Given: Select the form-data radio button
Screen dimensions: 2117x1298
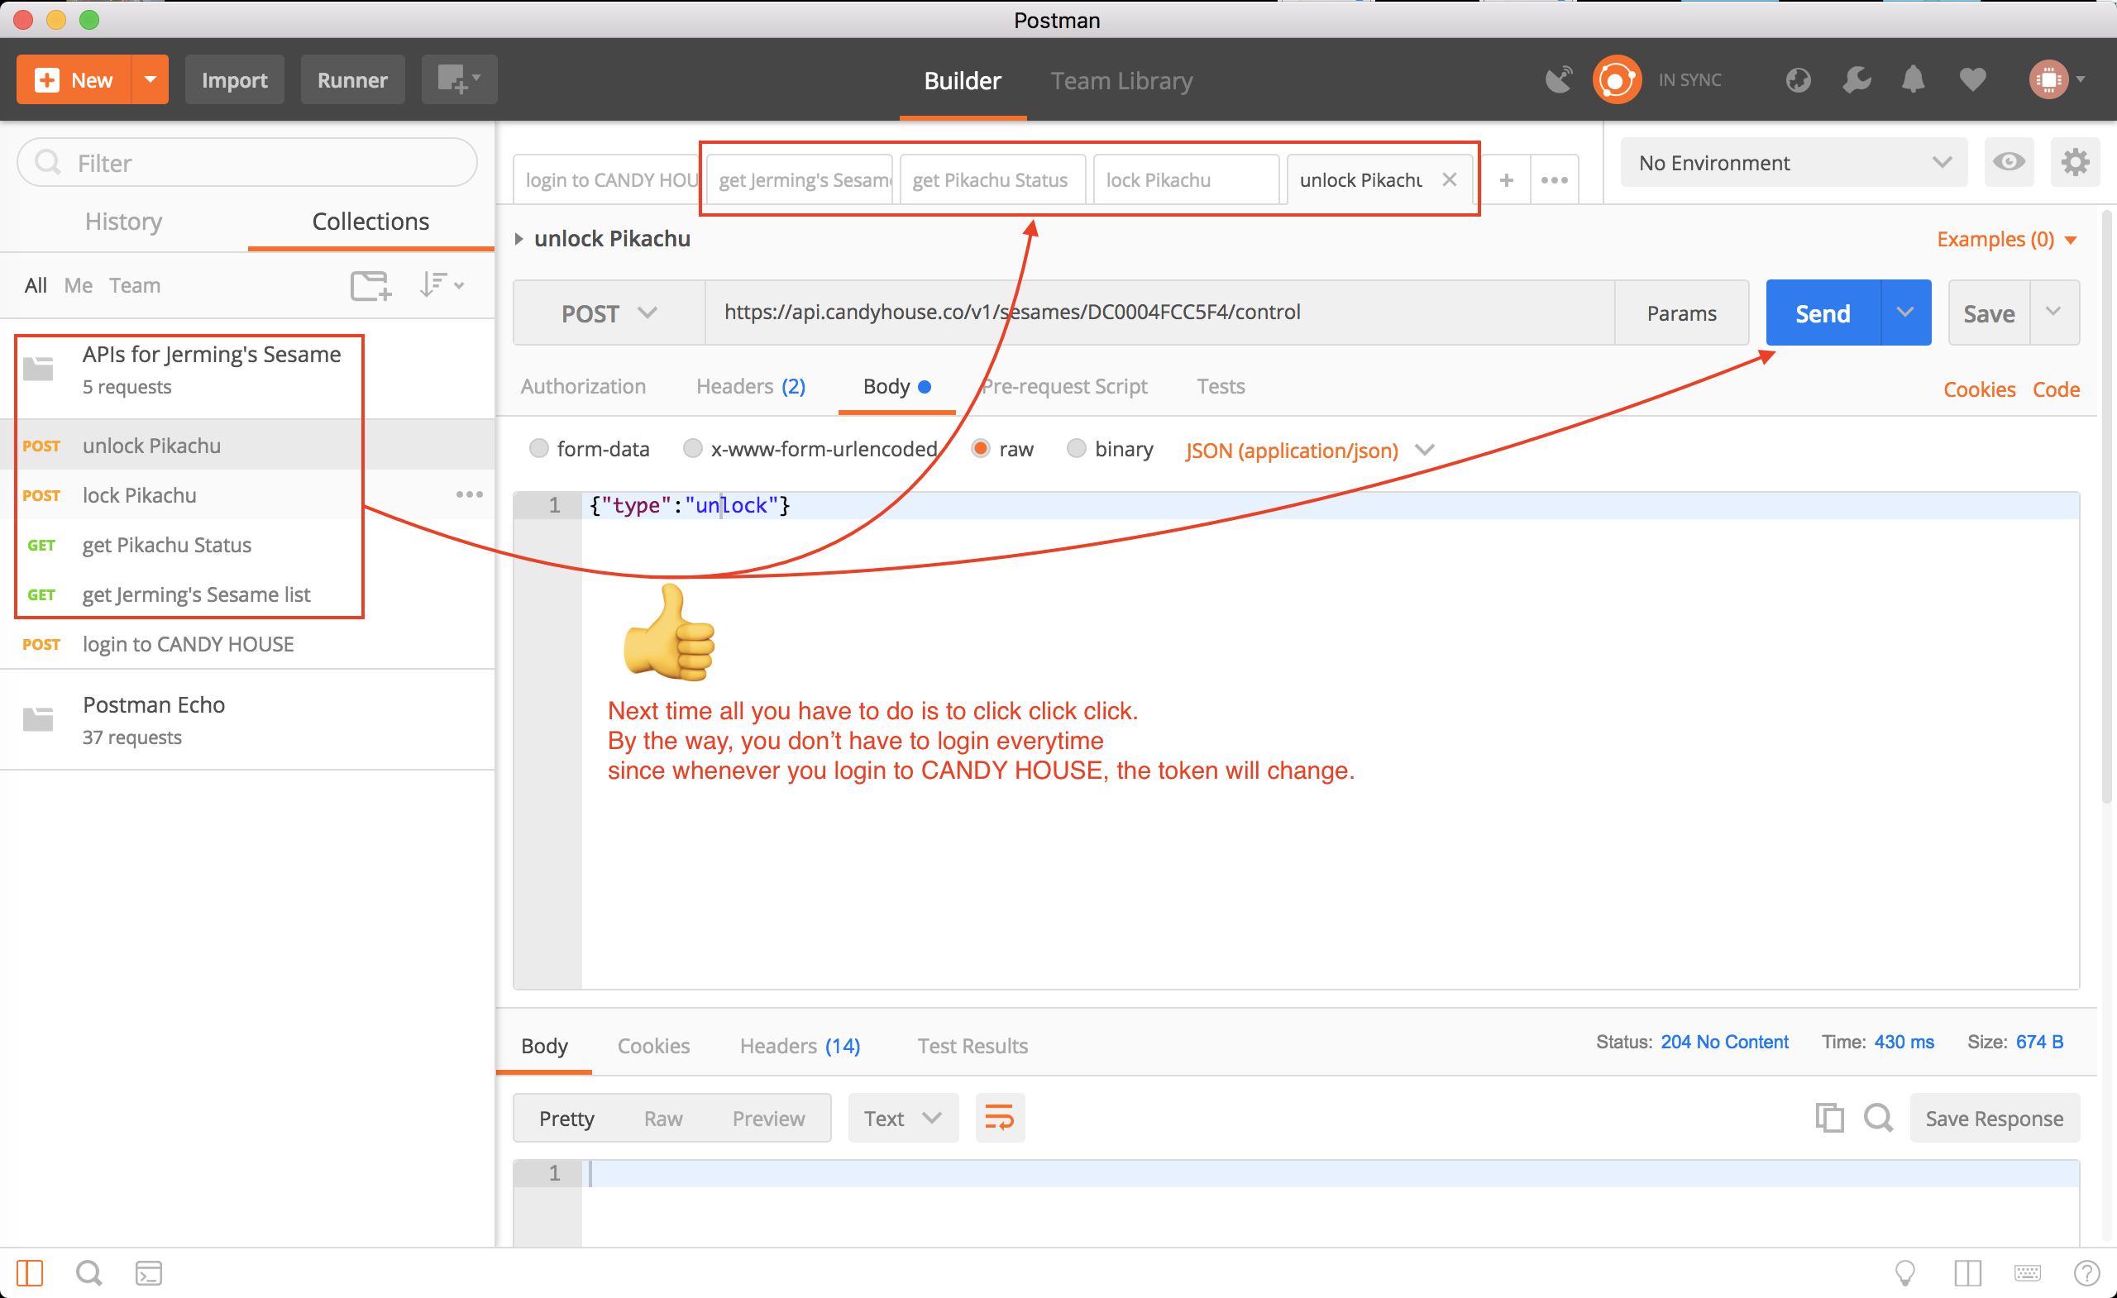Looking at the screenshot, I should pos(538,448).
